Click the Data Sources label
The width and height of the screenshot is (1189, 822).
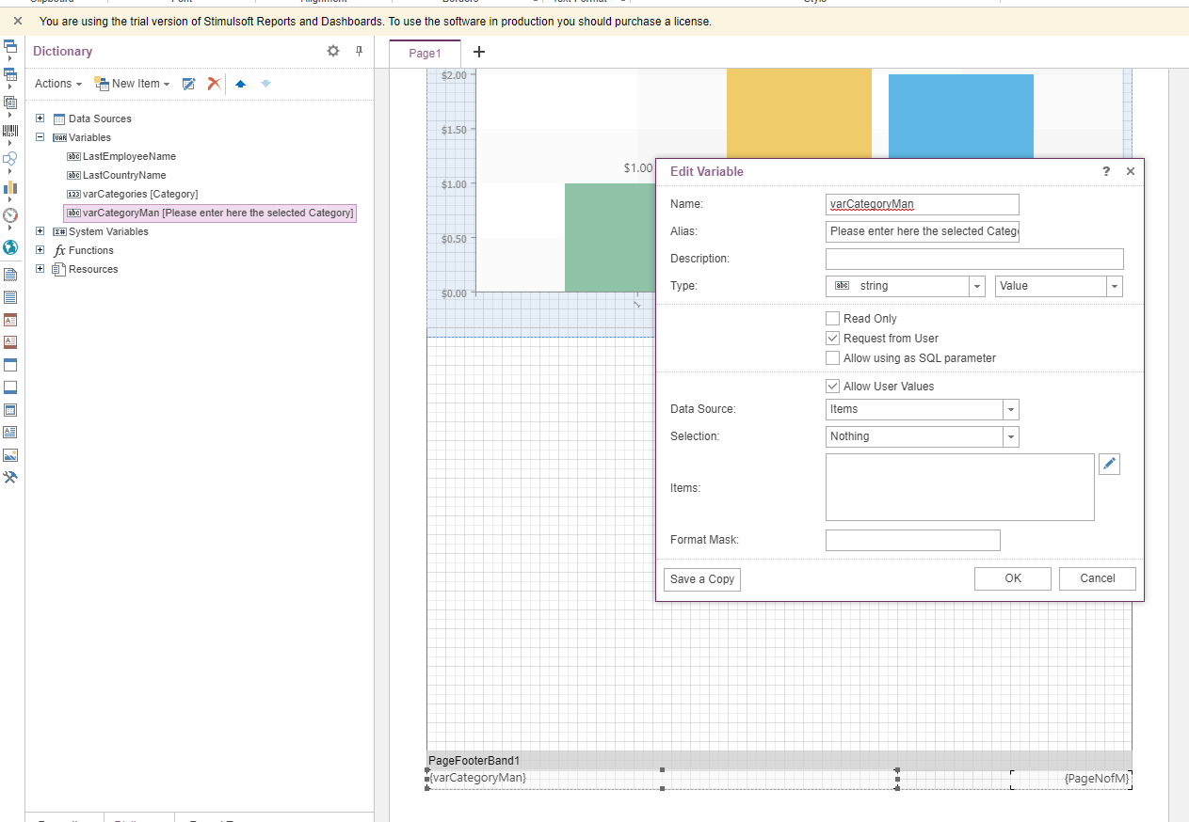[100, 119]
